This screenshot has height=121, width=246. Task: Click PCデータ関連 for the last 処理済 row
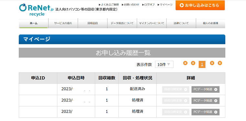point(205,112)
